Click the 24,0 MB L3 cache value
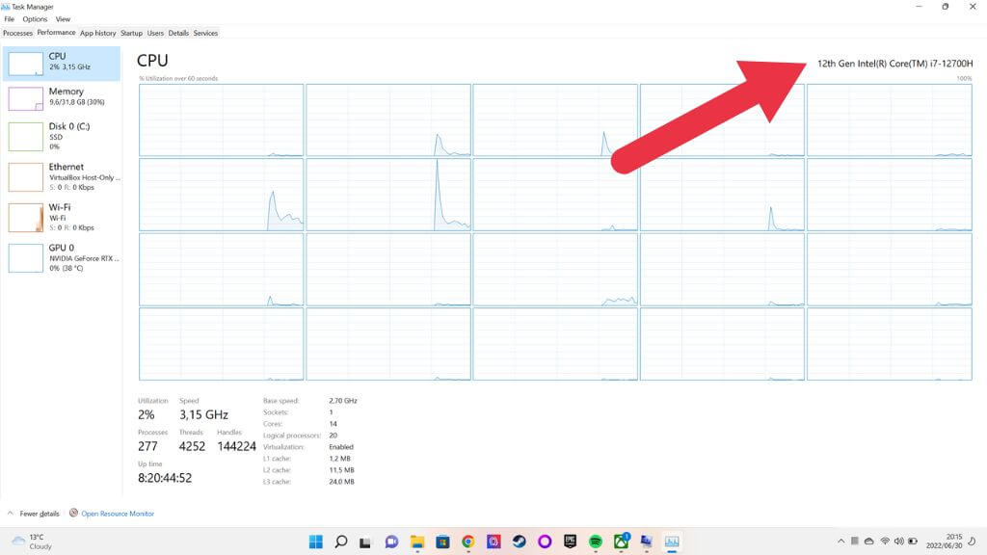 tap(341, 482)
